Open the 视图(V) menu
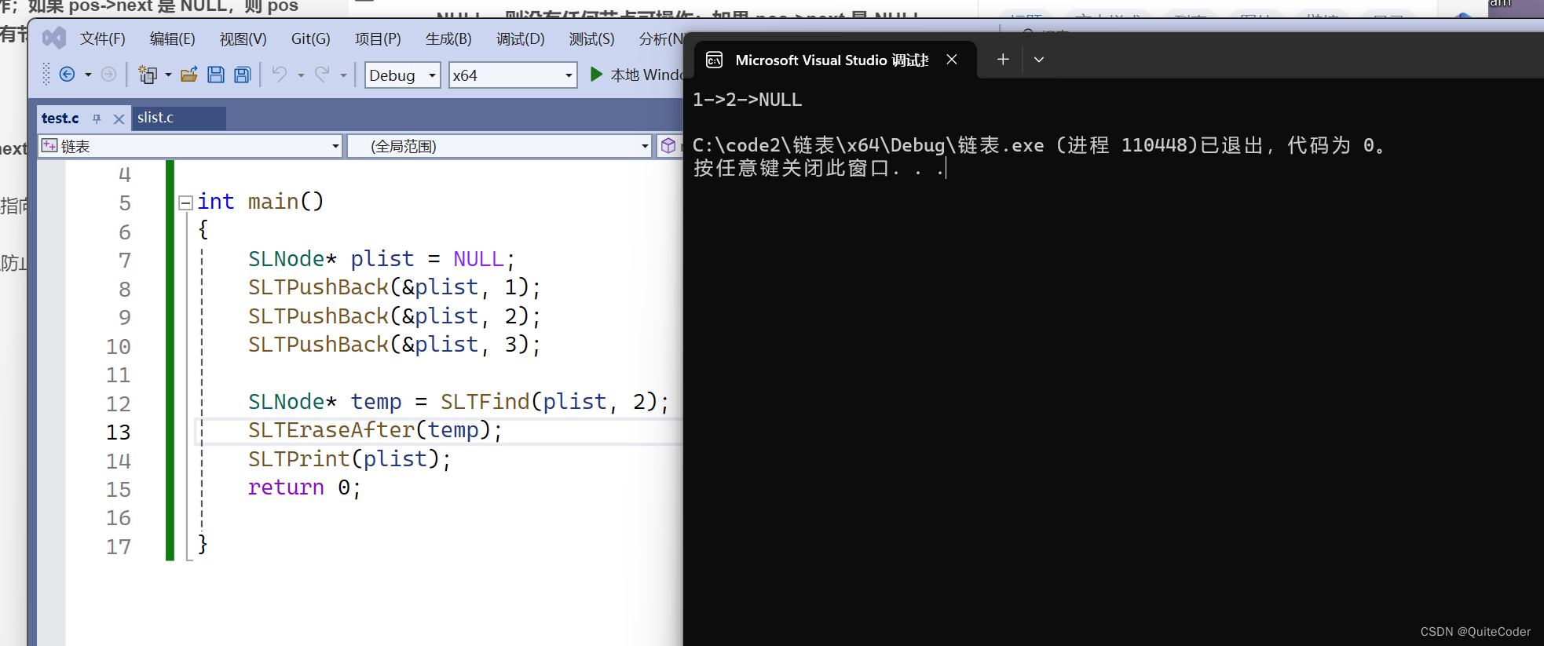Viewport: 1544px width, 646px height. pos(243,38)
